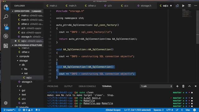The height and width of the screenshot is (112, 199).
Task: Kill the terminal with trash icon
Action: tap(183, 86)
